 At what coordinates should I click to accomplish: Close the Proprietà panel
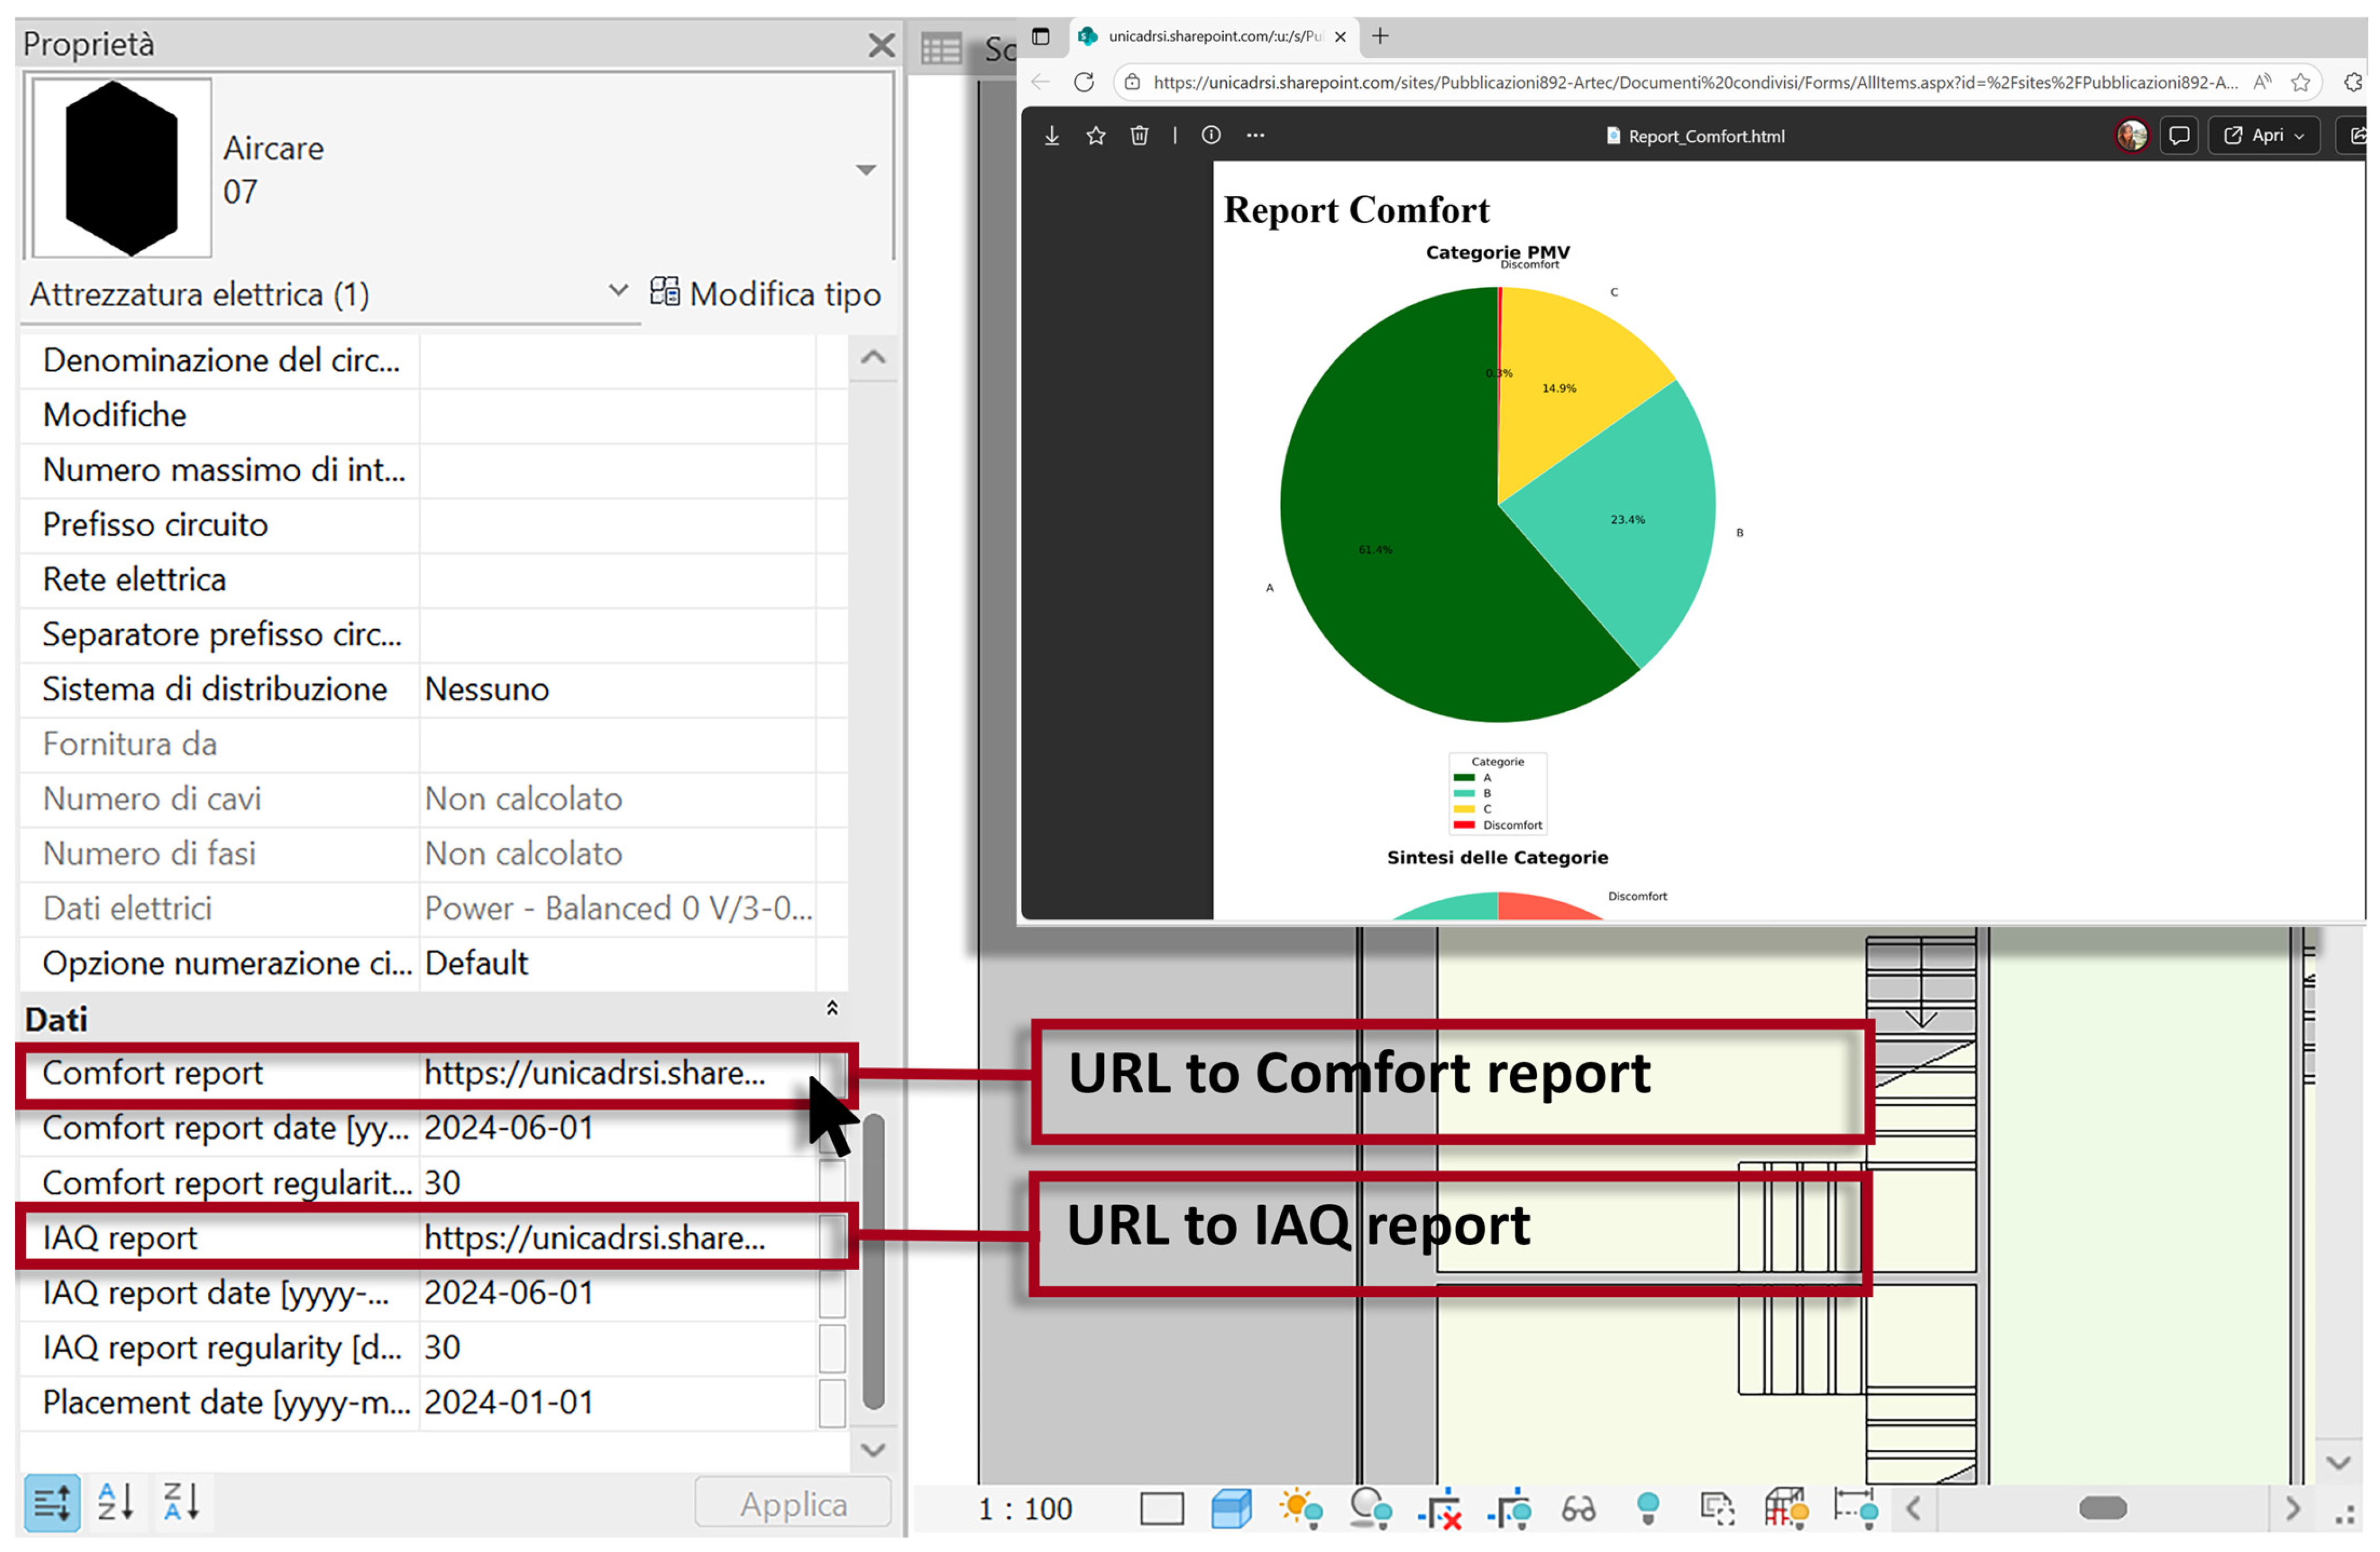click(881, 45)
